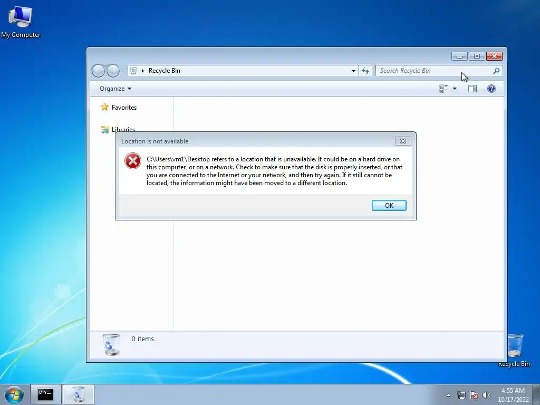Maximize the Recycle Bin window
This screenshot has height=405, width=540.
tap(477, 56)
